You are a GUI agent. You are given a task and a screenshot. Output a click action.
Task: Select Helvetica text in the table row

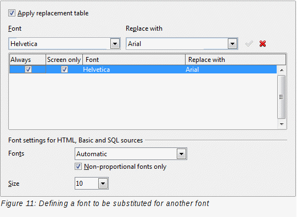tap(96, 70)
